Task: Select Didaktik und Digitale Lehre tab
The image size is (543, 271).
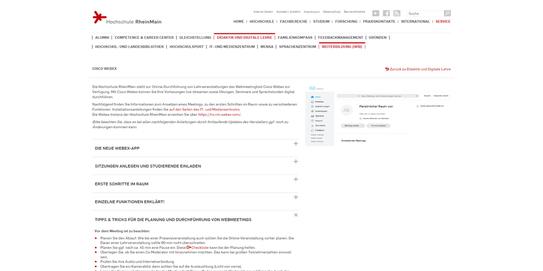Action: [244, 37]
